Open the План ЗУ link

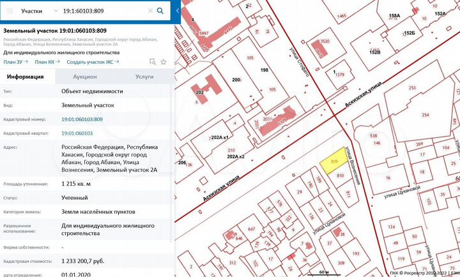tap(15, 62)
